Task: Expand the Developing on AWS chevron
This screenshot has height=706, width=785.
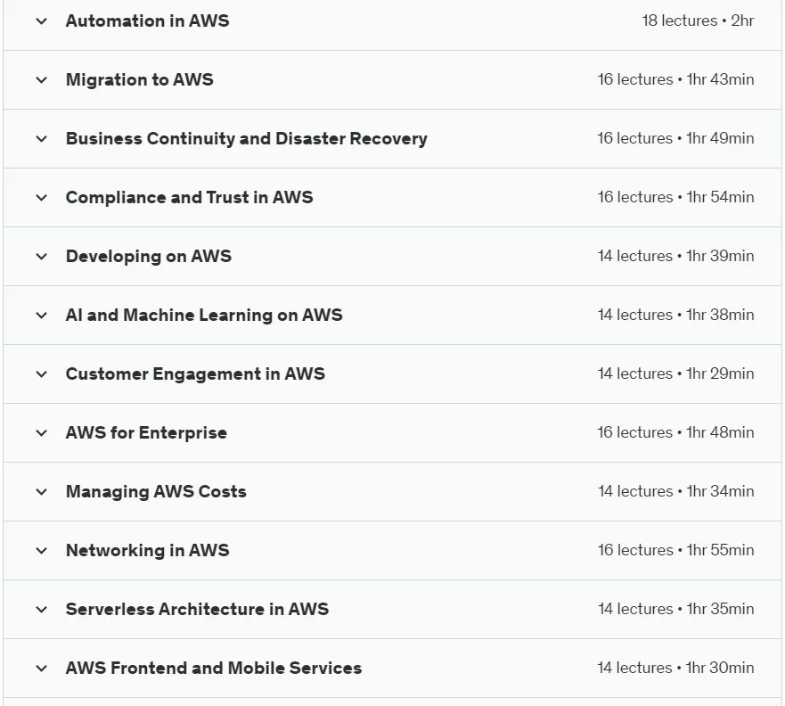Action: pos(42,257)
